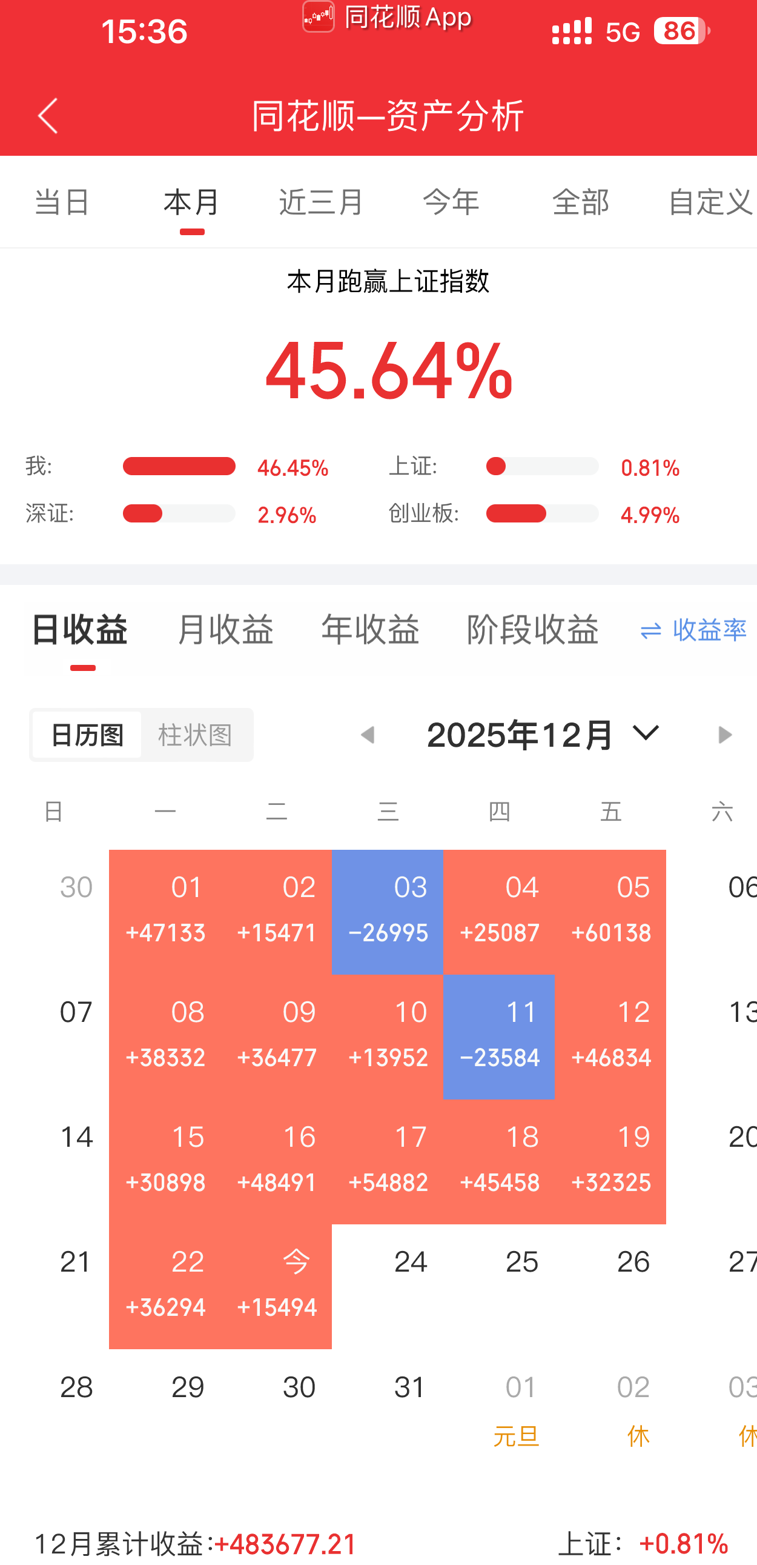Switch to 日历图 view
757x1565 pixels.
pos(87,735)
